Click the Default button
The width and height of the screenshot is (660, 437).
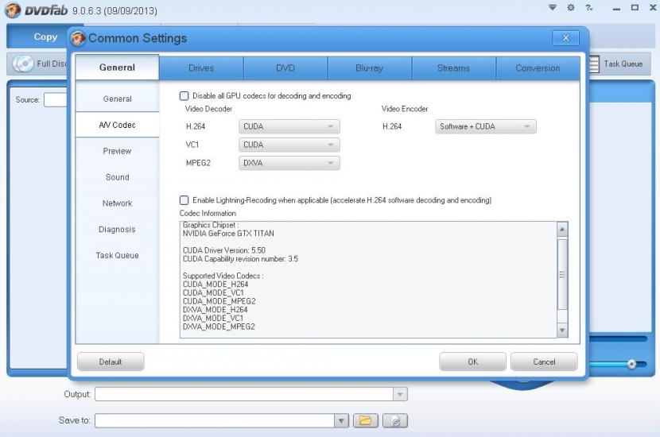pyautogui.click(x=111, y=362)
